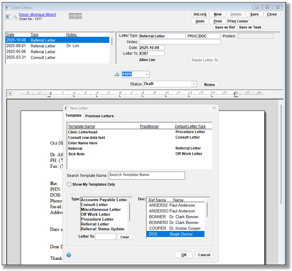Enable Show My Templates Only checkbox
This screenshot has height=271, width=292.
coord(69,184)
